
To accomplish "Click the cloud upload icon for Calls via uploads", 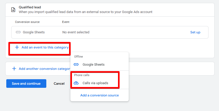I will 76,83.
